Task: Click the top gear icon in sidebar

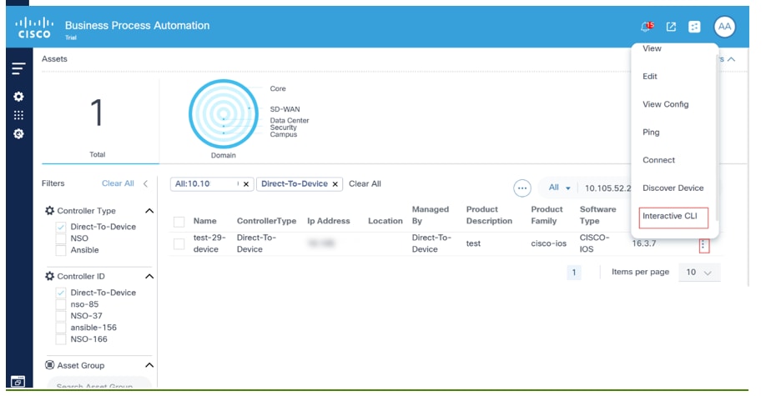Action: pos(18,97)
